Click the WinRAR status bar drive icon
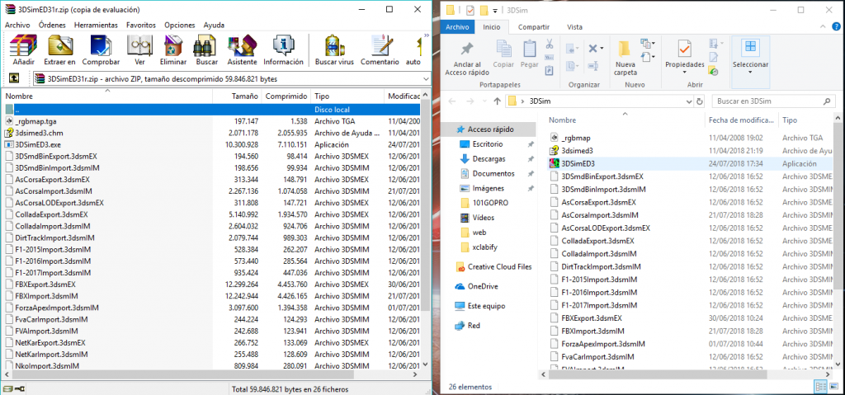Viewport: 845px width, 395px height. [7, 389]
